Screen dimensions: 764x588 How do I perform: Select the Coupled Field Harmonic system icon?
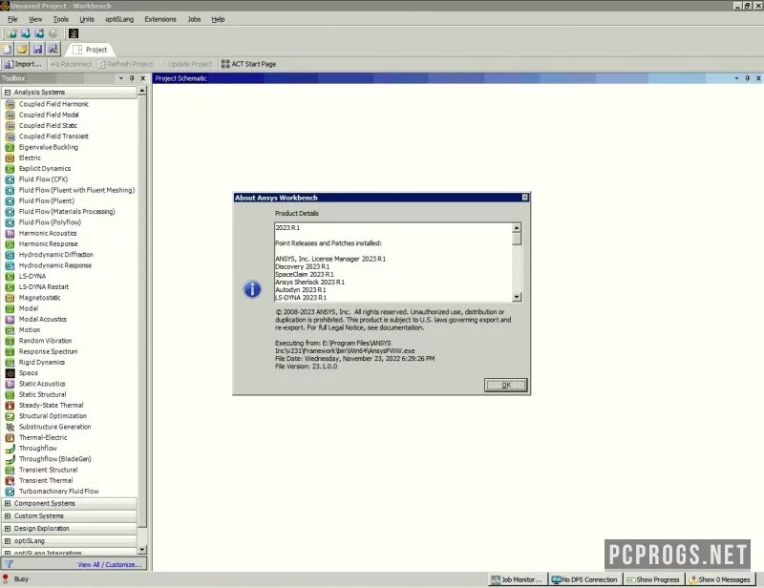pyautogui.click(x=10, y=104)
